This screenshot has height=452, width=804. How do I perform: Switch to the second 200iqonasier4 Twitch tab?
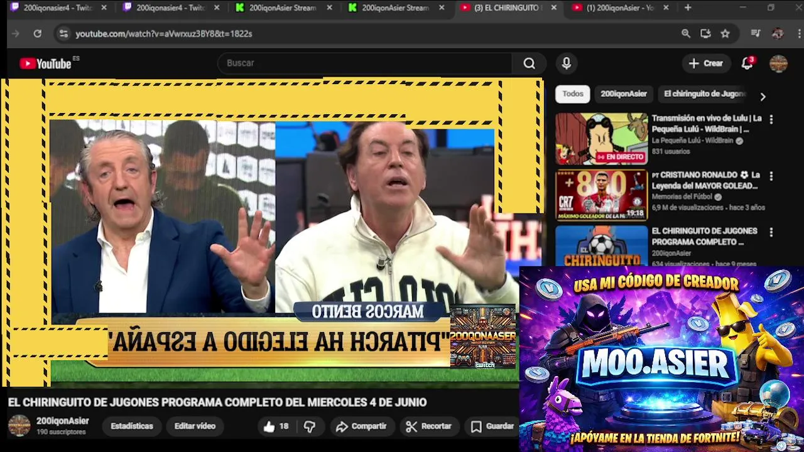[165, 8]
